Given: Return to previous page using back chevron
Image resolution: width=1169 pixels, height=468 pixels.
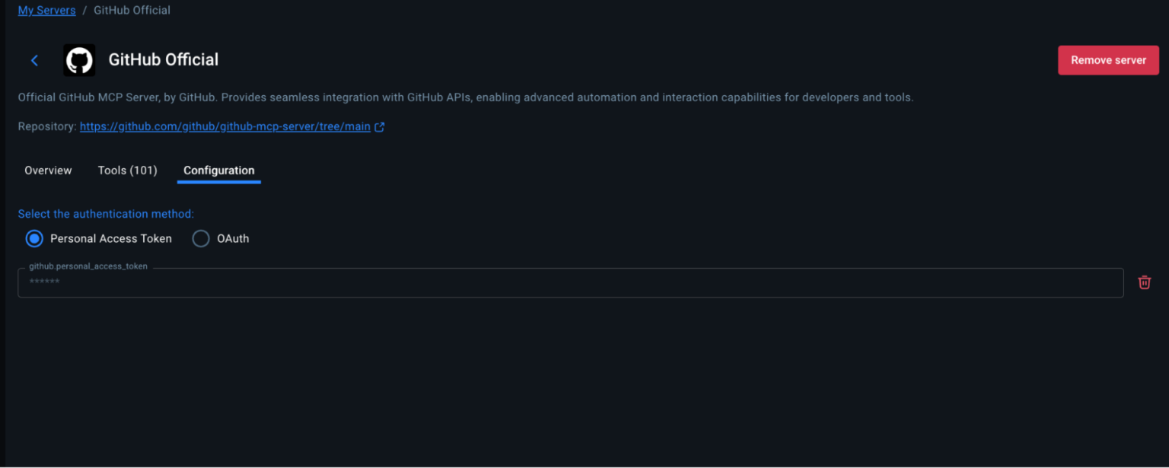Looking at the screenshot, I should [x=34, y=60].
